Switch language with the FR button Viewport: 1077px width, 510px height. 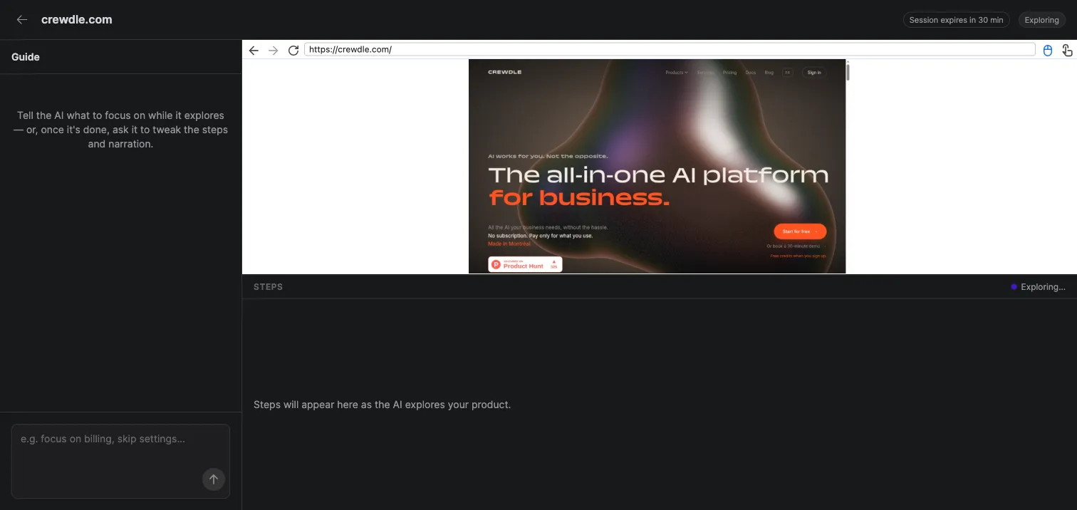[x=788, y=73]
